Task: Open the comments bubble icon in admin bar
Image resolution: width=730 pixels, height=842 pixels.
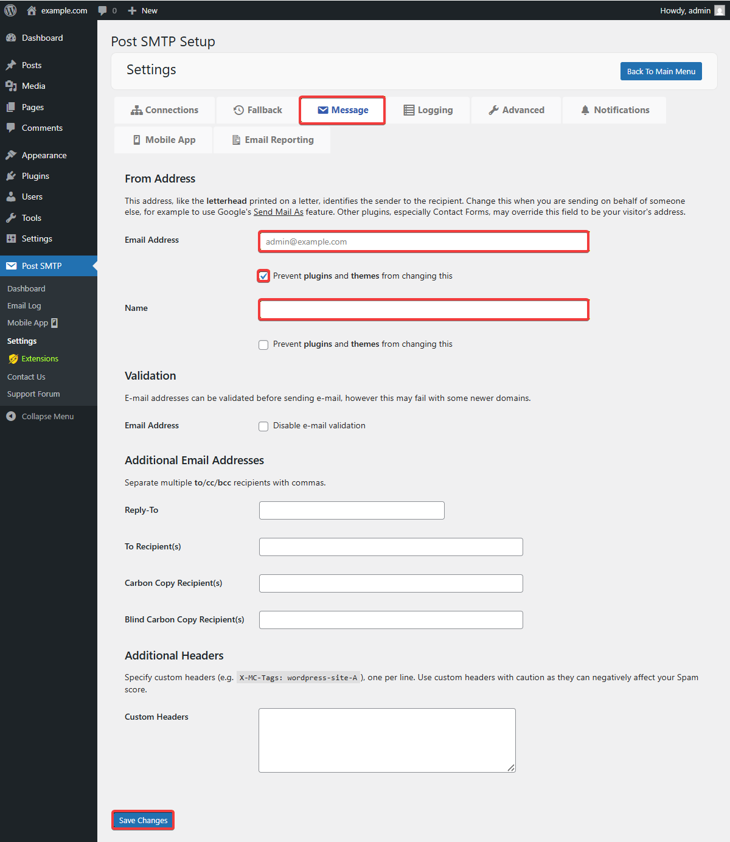Action: [x=103, y=10]
